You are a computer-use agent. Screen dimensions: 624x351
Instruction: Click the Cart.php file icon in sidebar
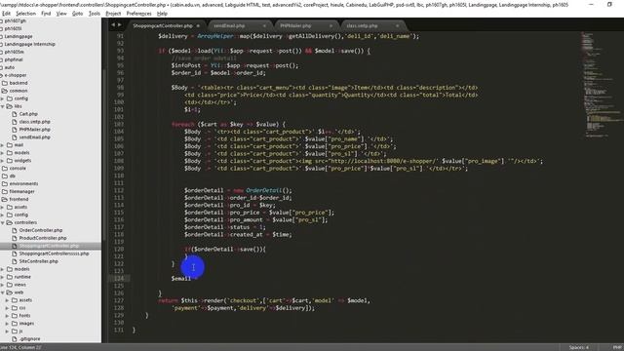[15, 114]
